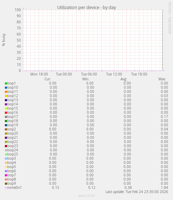
Task: Select the nvme0n1 device label
Action: click(x=14, y=187)
